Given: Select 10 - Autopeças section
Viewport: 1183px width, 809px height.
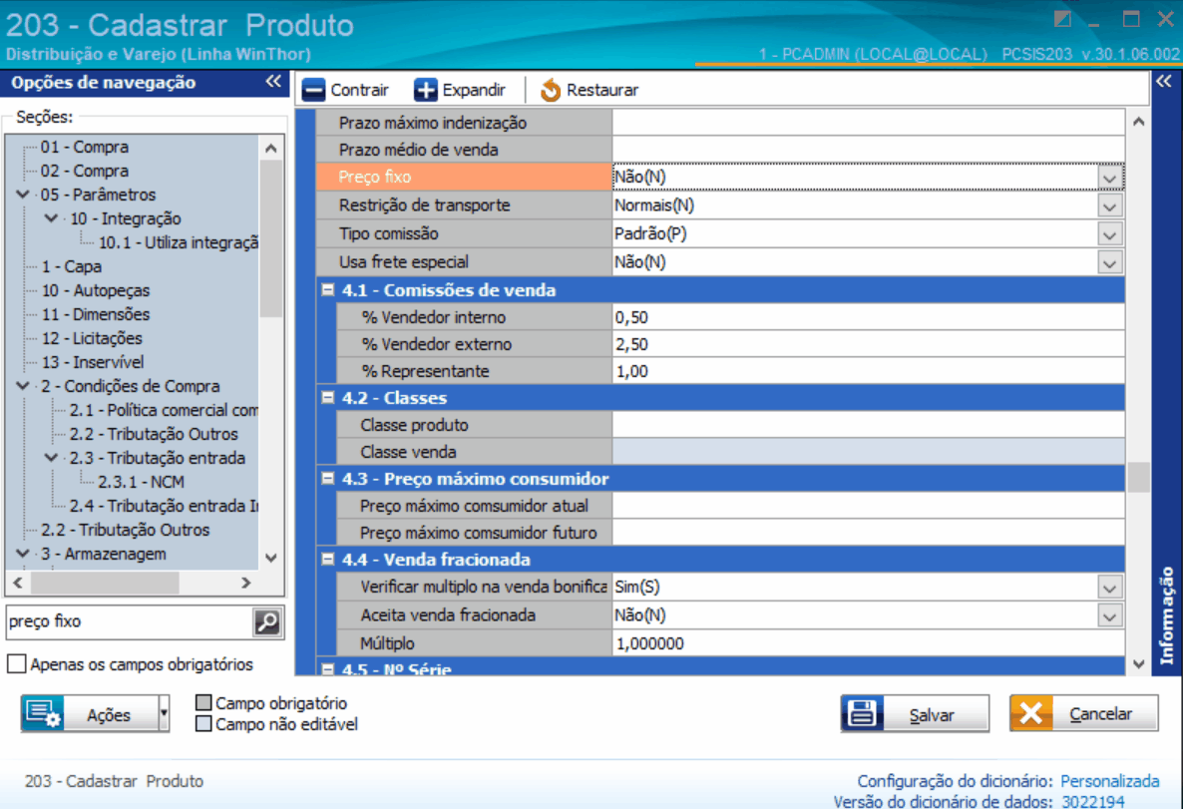Looking at the screenshot, I should pyautogui.click(x=96, y=290).
